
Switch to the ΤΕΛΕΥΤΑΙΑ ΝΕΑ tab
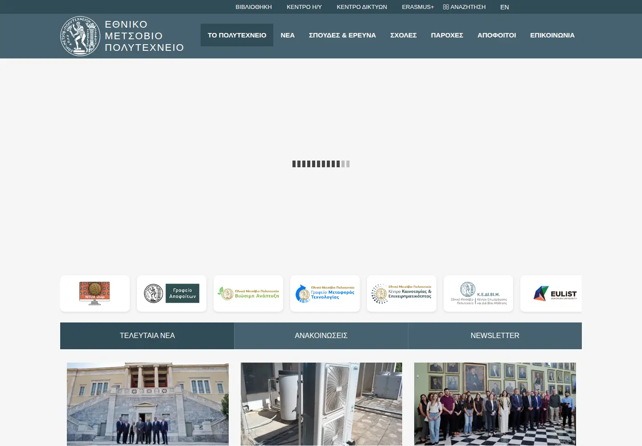pos(147,336)
